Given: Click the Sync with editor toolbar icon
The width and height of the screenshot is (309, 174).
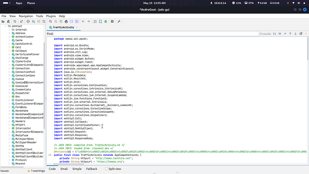Looking at the screenshot, I should tap(28, 22).
